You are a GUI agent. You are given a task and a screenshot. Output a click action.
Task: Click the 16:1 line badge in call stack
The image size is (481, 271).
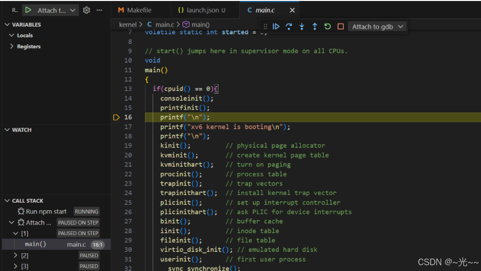pyautogui.click(x=97, y=245)
